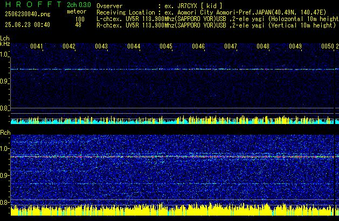Click the Lch 1.0 kHz axis label

pyautogui.click(x=4, y=54)
